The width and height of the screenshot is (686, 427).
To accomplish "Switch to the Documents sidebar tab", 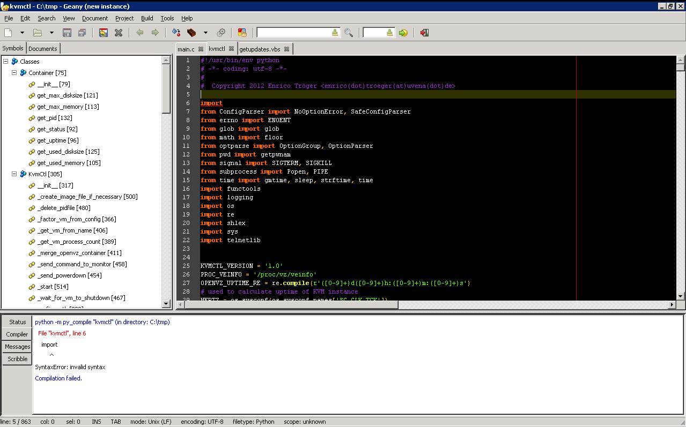I will coord(43,49).
